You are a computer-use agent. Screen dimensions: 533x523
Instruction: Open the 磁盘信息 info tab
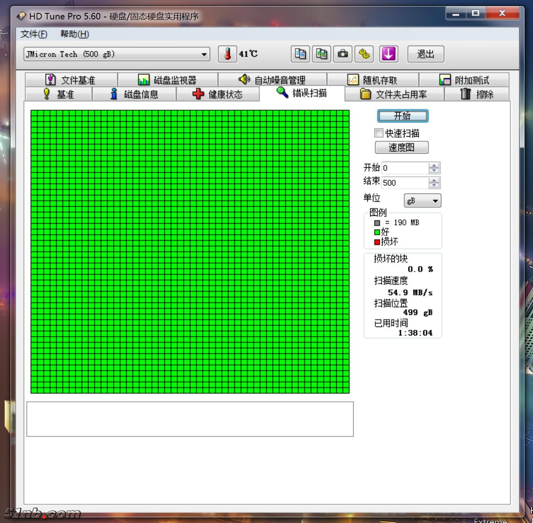(135, 95)
